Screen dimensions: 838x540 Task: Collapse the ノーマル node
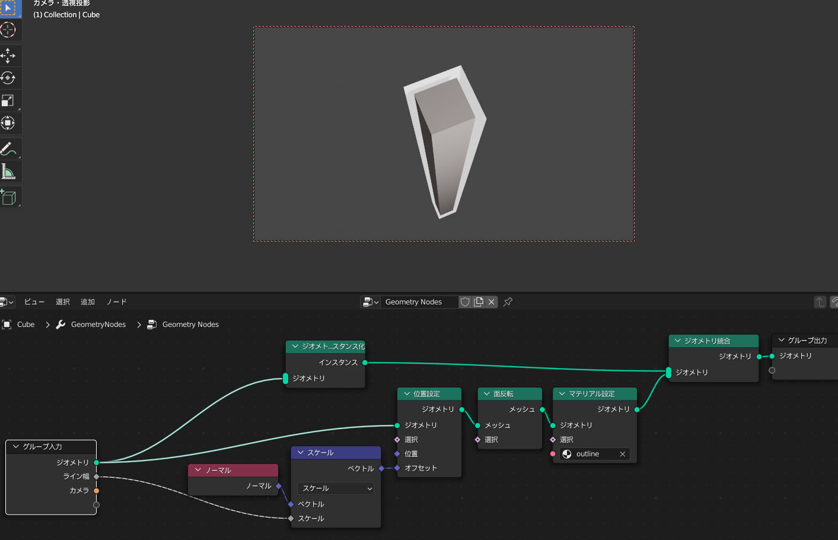(x=198, y=470)
